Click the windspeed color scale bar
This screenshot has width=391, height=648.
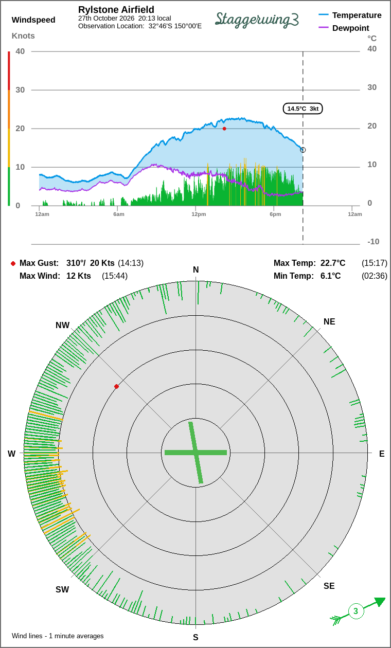9,129
